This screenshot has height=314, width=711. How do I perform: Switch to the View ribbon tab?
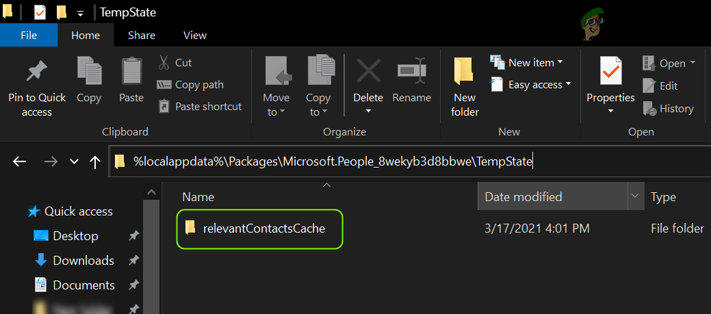click(195, 36)
